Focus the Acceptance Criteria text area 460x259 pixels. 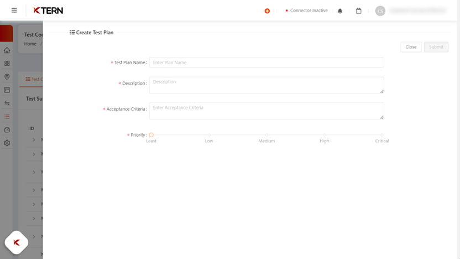pyautogui.click(x=266, y=111)
